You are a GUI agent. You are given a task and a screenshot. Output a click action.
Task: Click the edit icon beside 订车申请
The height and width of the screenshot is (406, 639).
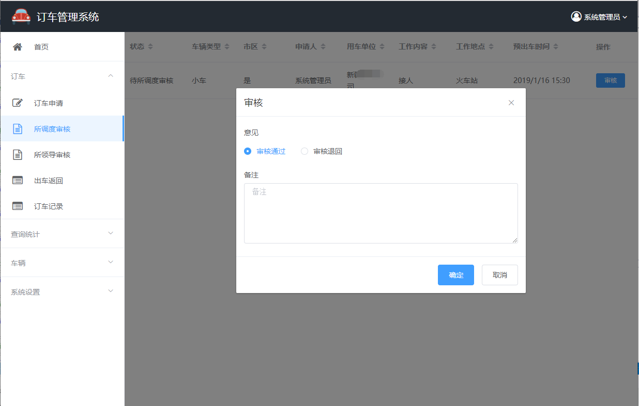click(18, 103)
